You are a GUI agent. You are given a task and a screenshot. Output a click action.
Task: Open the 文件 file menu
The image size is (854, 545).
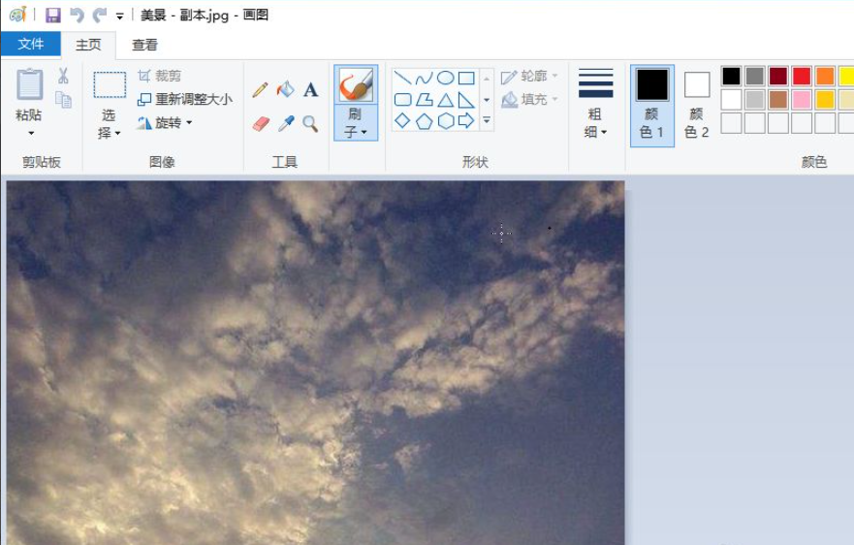tap(30, 45)
